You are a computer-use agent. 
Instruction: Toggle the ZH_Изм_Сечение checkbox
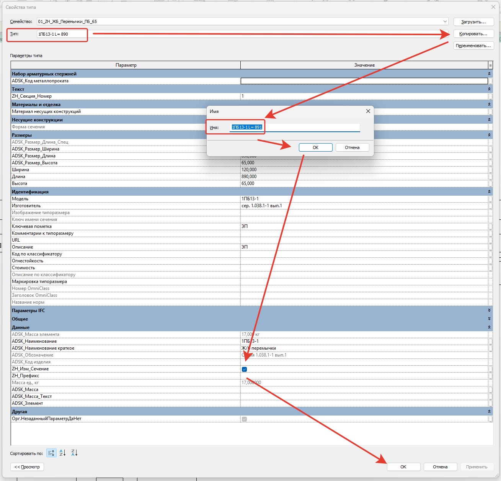[x=245, y=369]
